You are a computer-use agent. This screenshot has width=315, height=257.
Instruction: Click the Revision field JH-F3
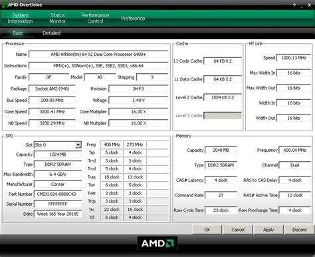[x=138, y=89]
